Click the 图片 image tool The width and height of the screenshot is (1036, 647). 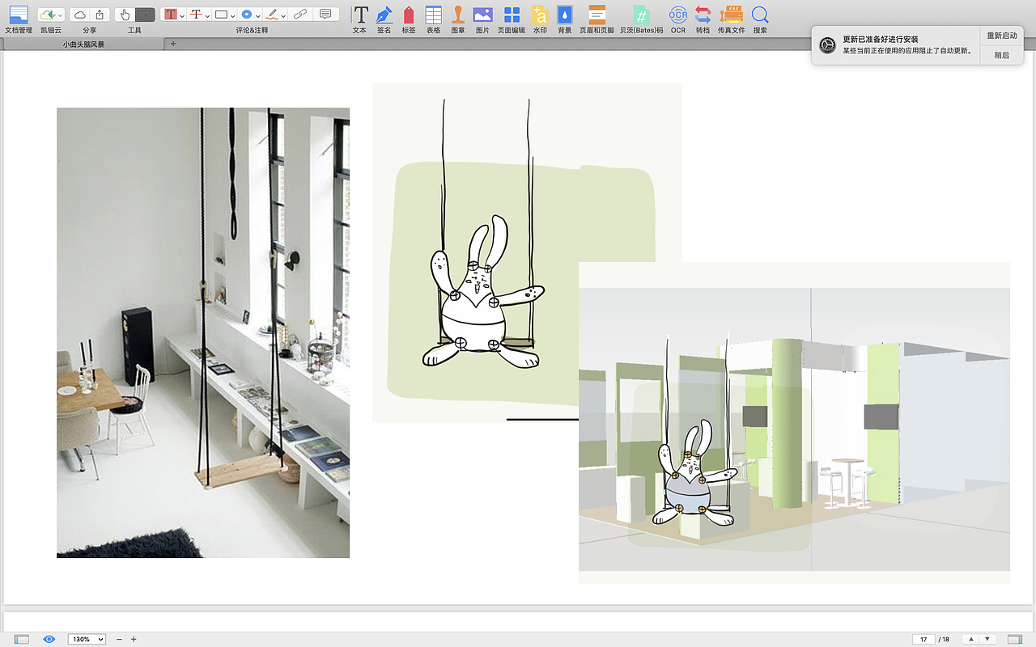tap(482, 19)
